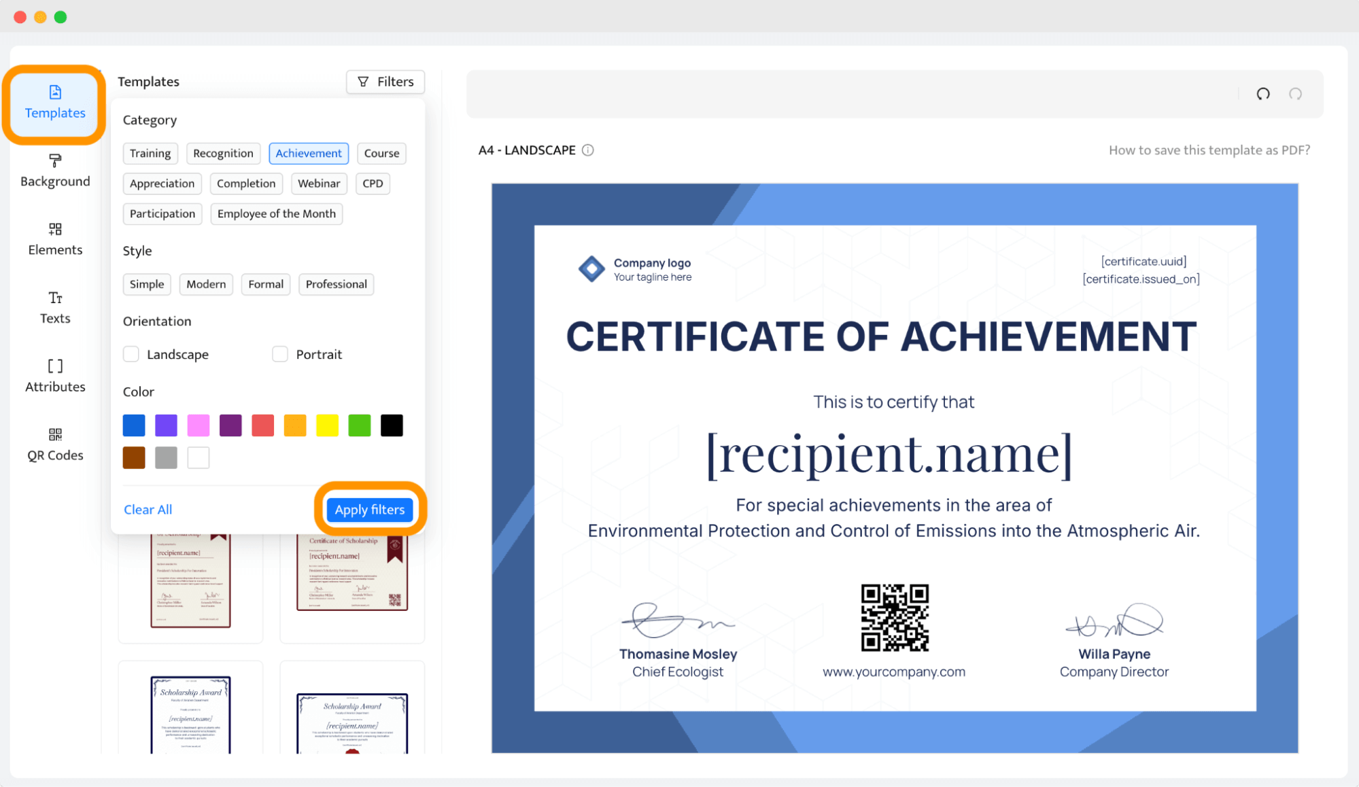Deselect the Achievement category chip
Screen dimensions: 1359x787
309,153
